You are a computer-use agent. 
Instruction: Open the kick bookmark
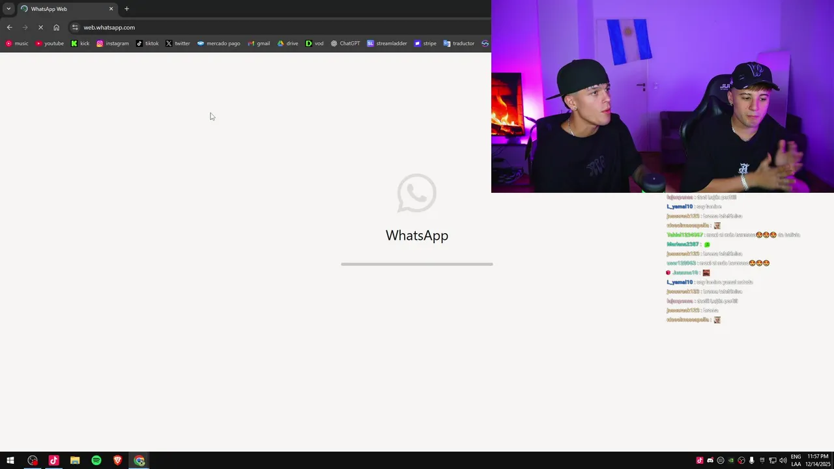(80, 44)
